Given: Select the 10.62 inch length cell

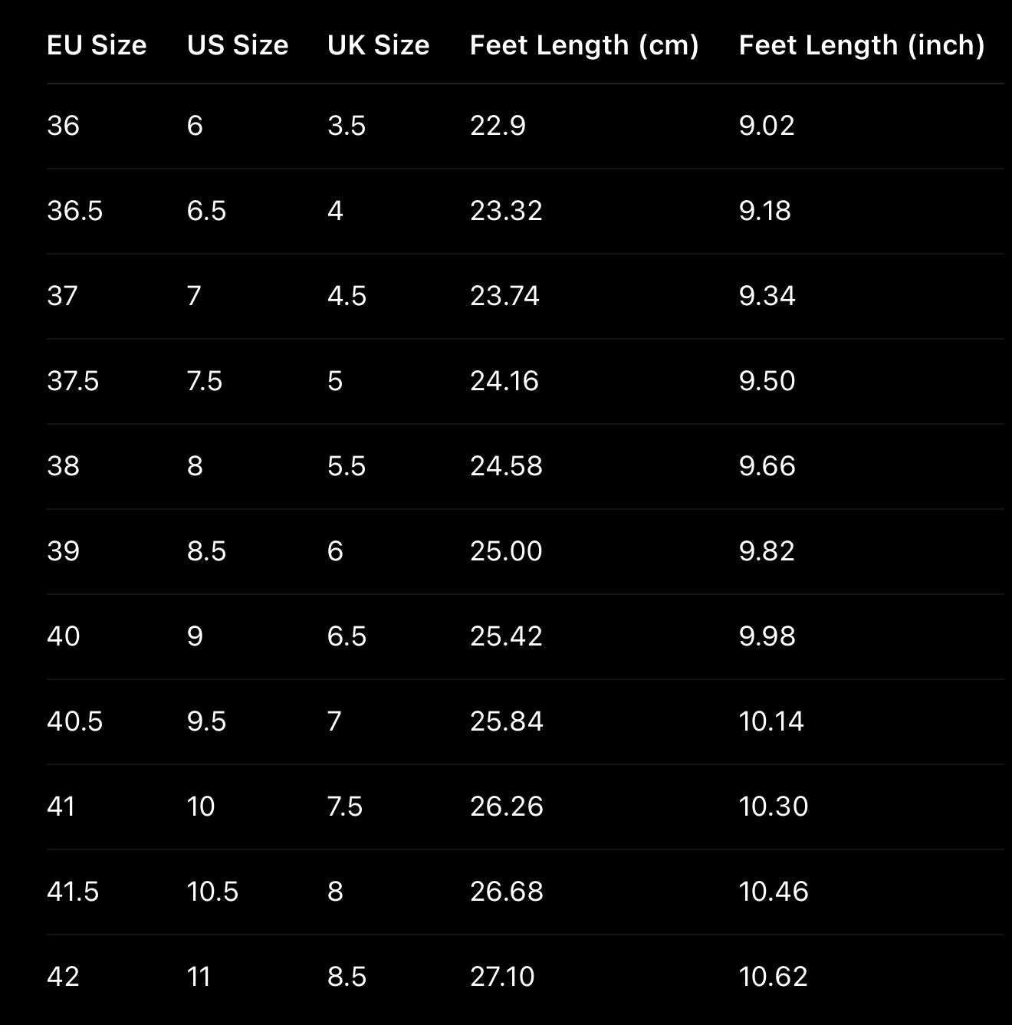Looking at the screenshot, I should point(773,977).
